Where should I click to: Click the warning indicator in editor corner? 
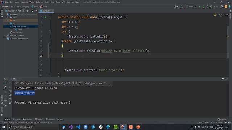216,15
